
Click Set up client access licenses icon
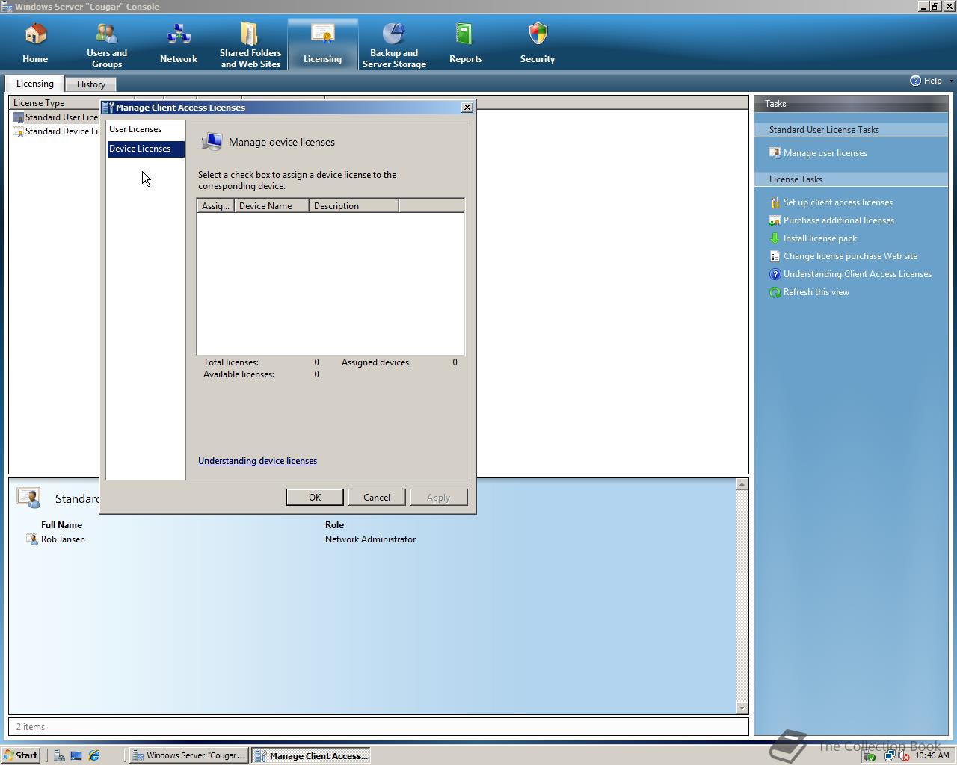775,202
